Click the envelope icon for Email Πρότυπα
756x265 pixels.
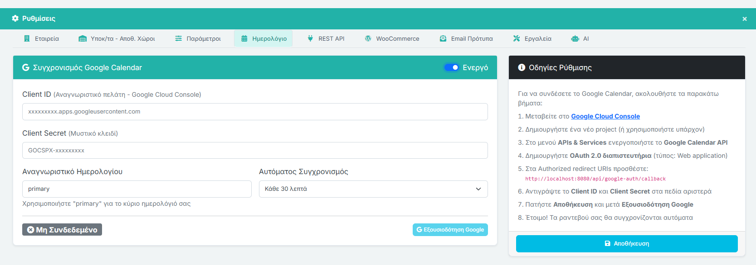coord(443,38)
